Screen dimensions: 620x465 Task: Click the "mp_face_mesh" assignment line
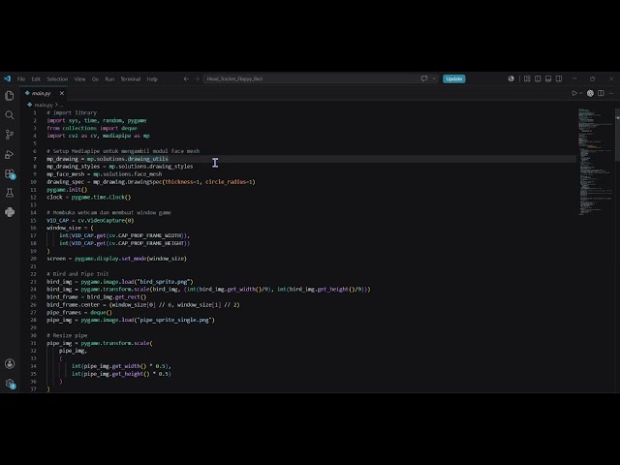[104, 174]
